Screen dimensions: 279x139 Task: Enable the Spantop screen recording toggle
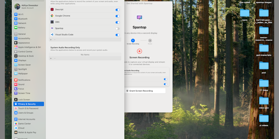(117, 29)
